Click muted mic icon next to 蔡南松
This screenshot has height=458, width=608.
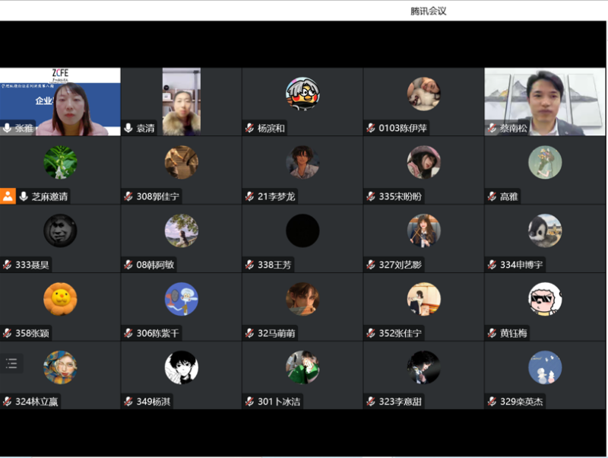(x=492, y=128)
